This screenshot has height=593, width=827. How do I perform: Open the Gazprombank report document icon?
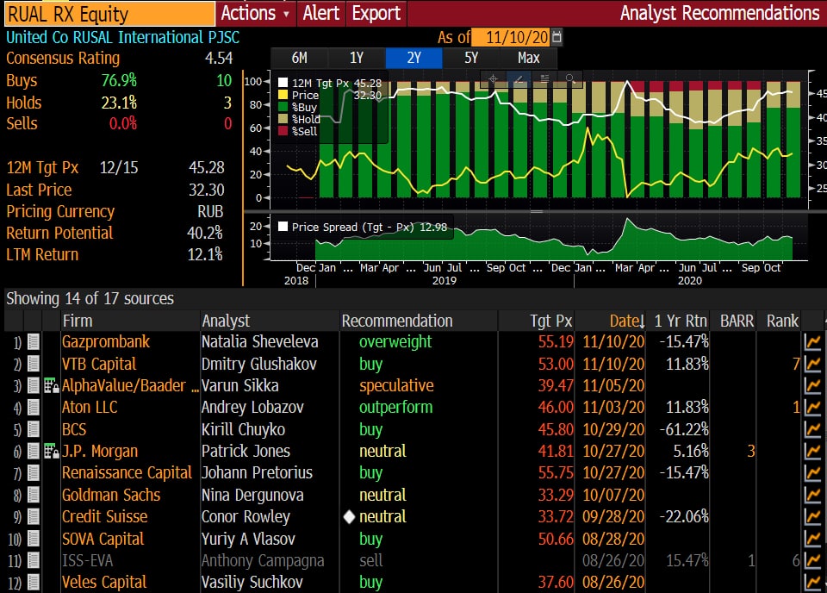(34, 342)
